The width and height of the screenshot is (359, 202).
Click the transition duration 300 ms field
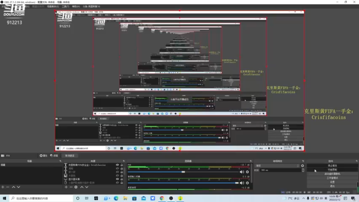281,170
